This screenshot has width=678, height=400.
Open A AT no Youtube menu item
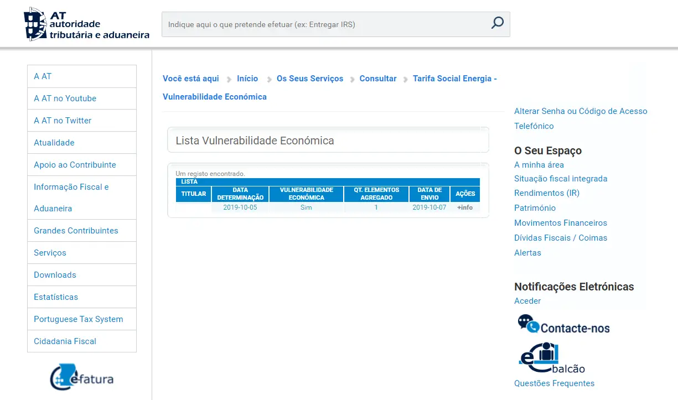[65, 98]
